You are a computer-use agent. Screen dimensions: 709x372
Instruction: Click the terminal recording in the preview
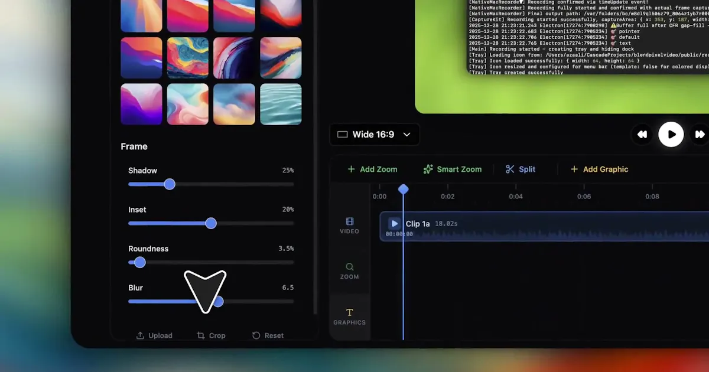(x=588, y=37)
